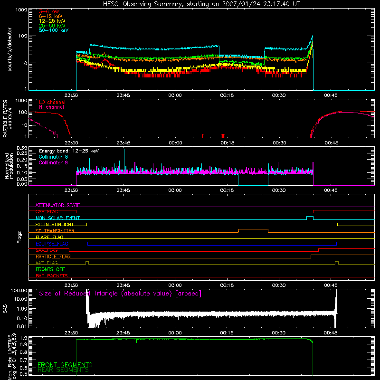Click the FLARE_FLAG label
Screen dimensions: 380x380
pos(49,237)
